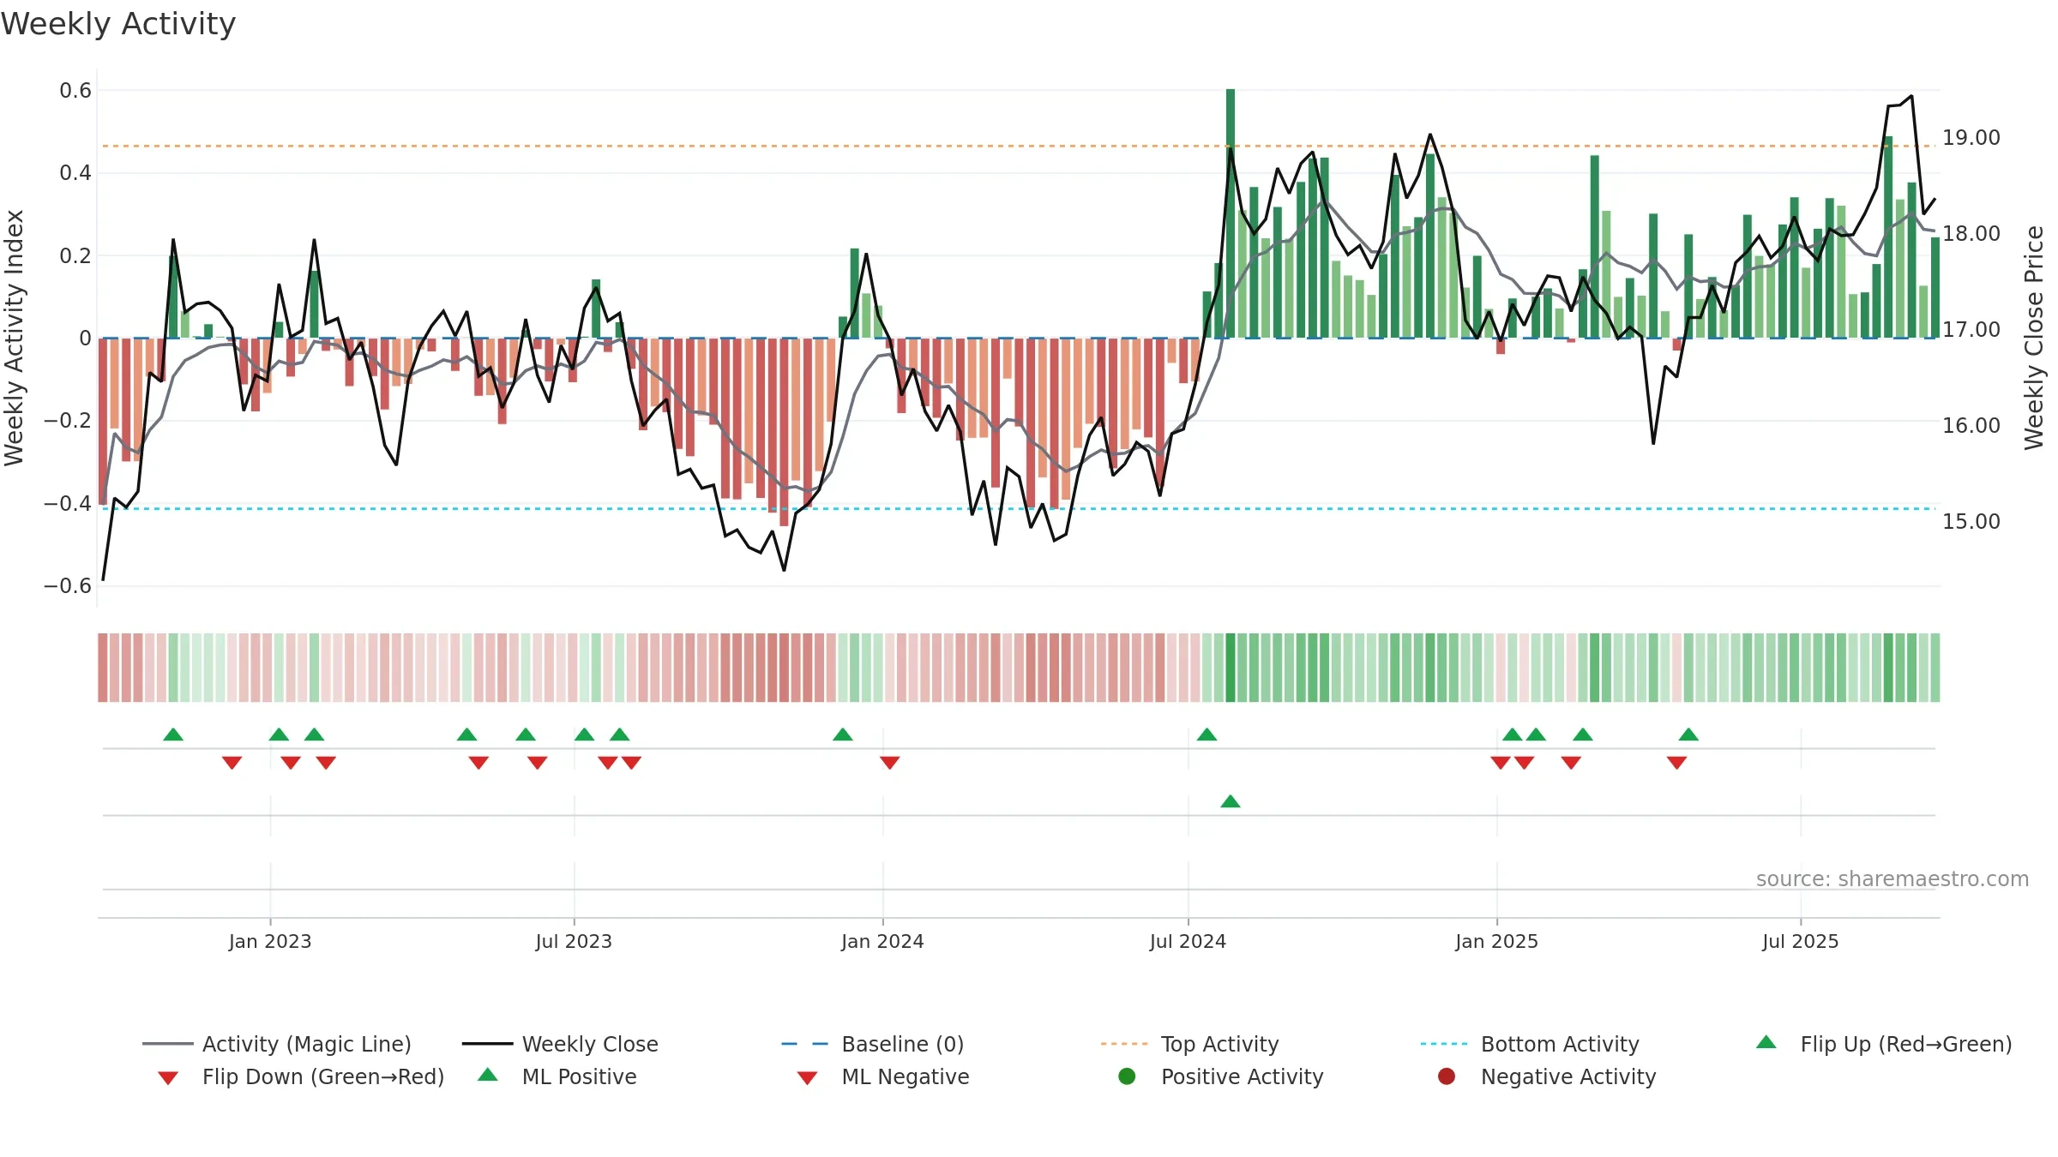Click the Flip Down red triangle legend icon
Image resolution: width=2058 pixels, height=1157 pixels.
(168, 1078)
